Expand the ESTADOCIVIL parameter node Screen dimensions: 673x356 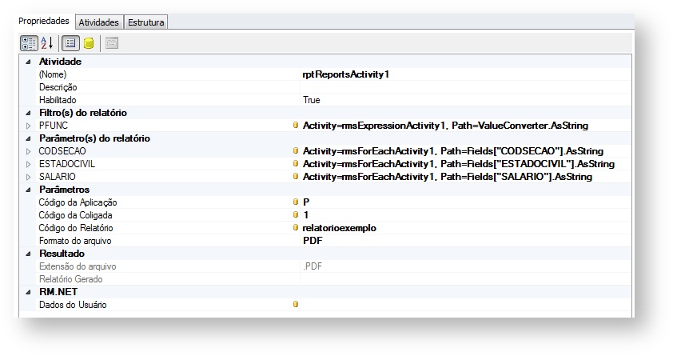pyautogui.click(x=29, y=163)
